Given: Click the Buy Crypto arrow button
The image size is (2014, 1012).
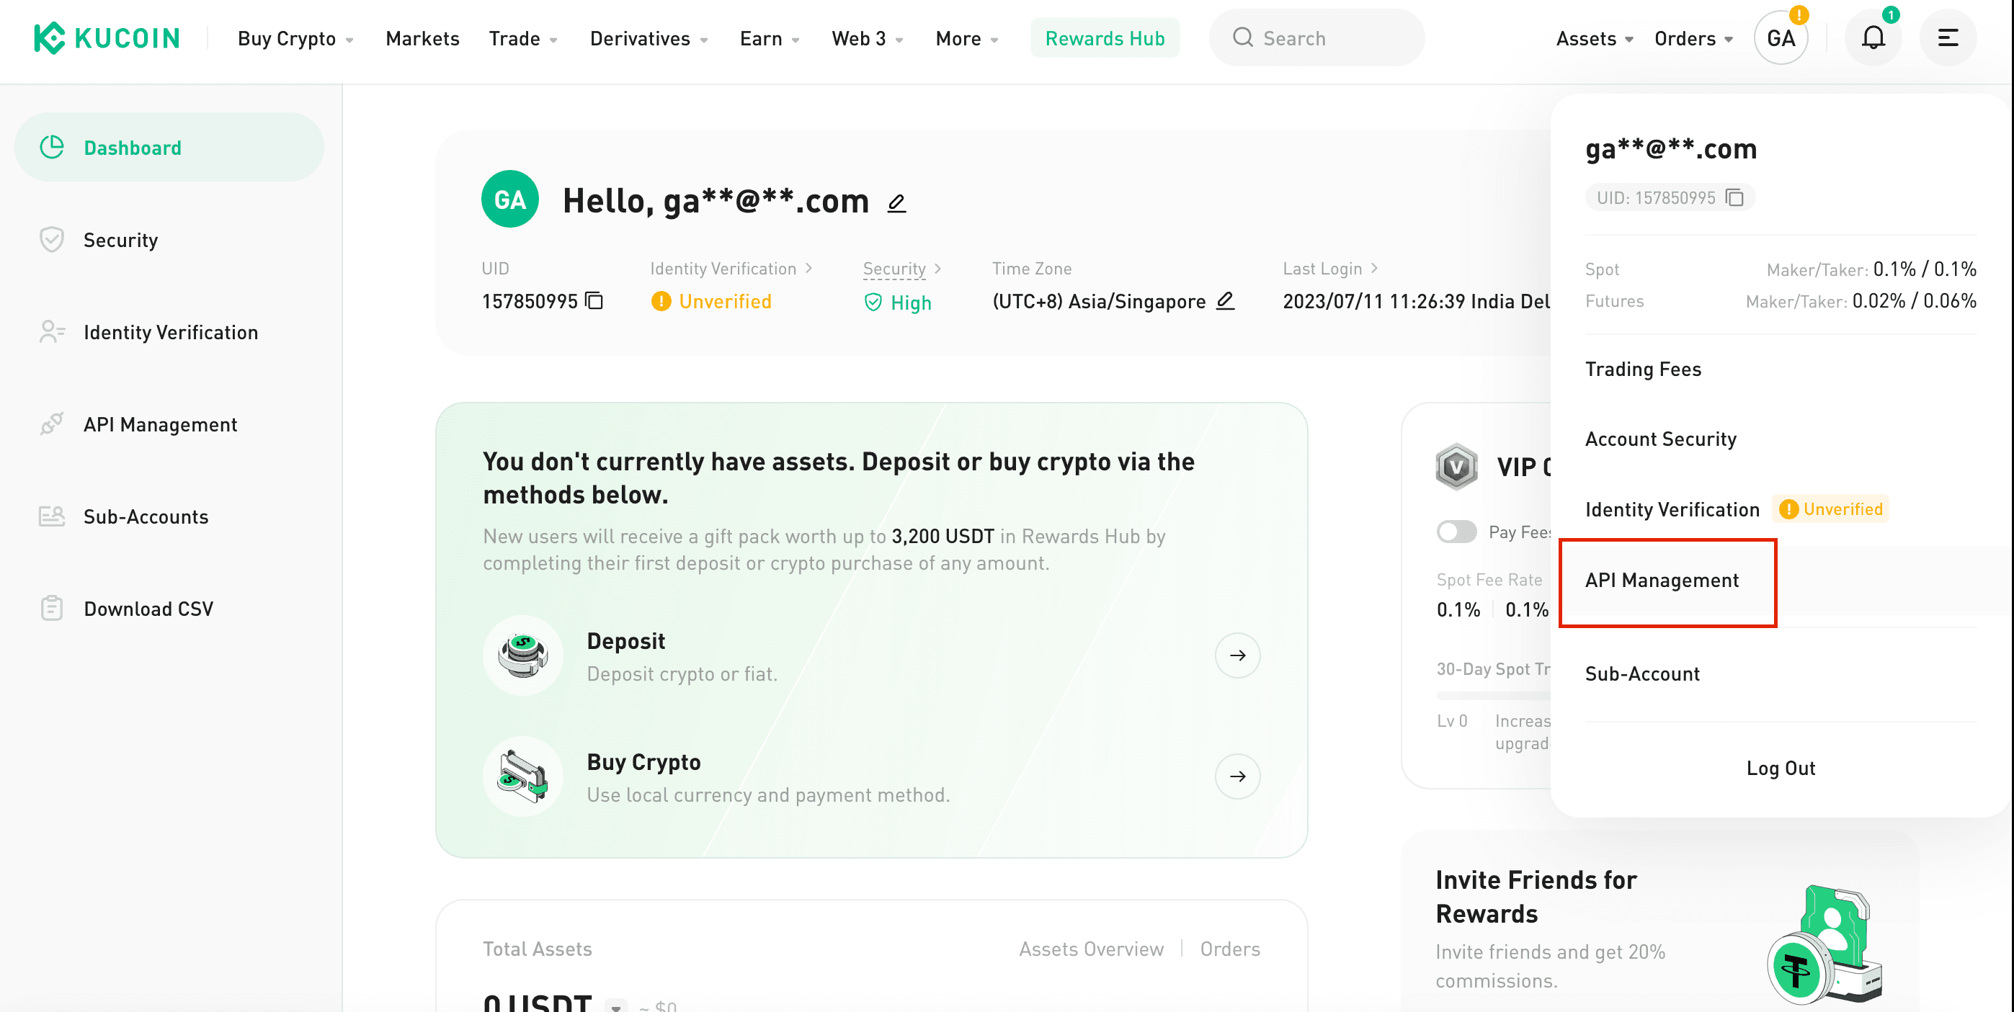Looking at the screenshot, I should pos(1237,776).
